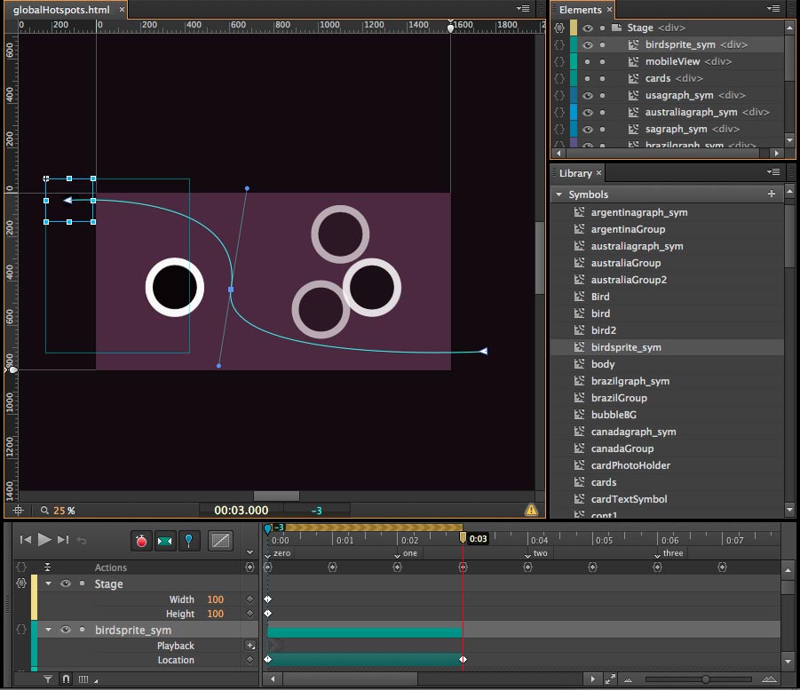Toggle Auto-Transition mode button
The image size is (800, 690).
pyautogui.click(x=165, y=541)
